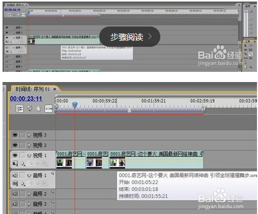
Task: Go to next keyframe on 音频 1, large timeline
Action: (x=44, y=183)
